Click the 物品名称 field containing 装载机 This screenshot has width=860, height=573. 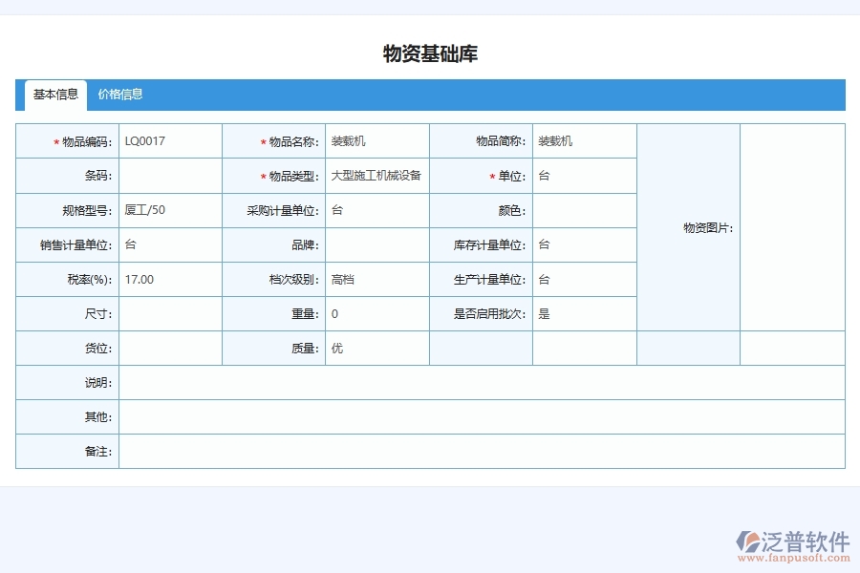[x=377, y=140]
